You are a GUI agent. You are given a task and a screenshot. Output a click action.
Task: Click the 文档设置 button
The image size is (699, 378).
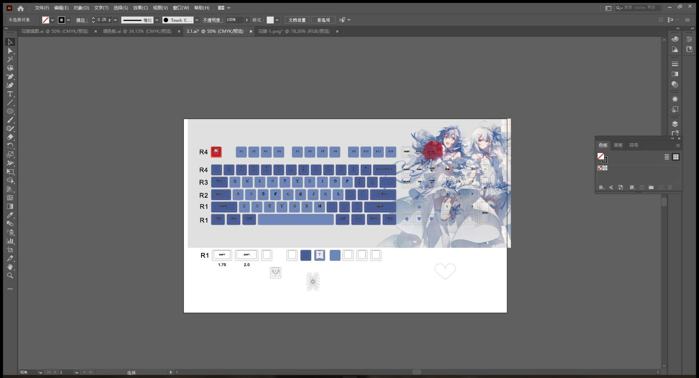[297, 20]
